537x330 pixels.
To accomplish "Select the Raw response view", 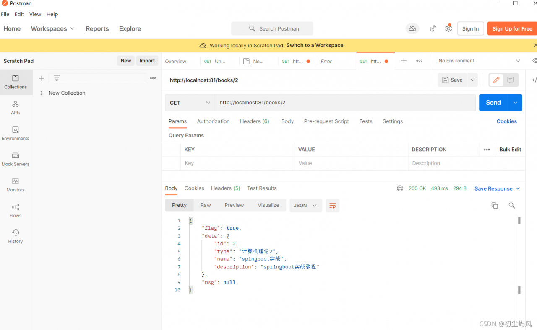I will pos(206,205).
